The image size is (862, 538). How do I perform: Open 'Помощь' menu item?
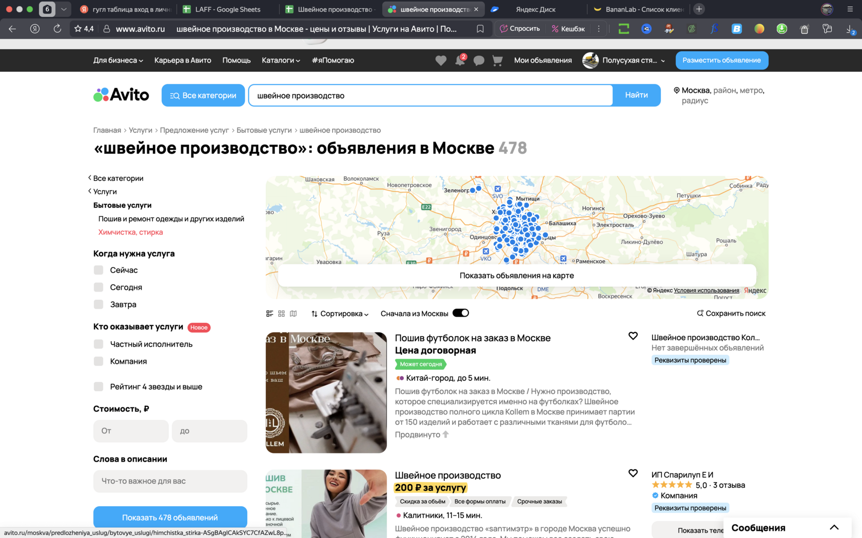tap(237, 60)
